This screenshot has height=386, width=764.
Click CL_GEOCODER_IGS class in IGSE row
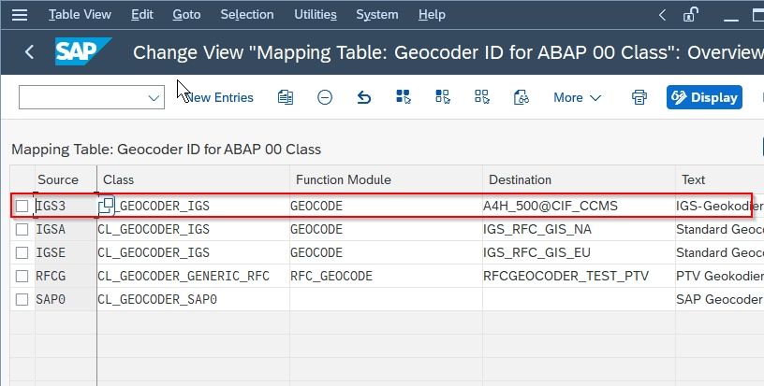tap(194, 252)
